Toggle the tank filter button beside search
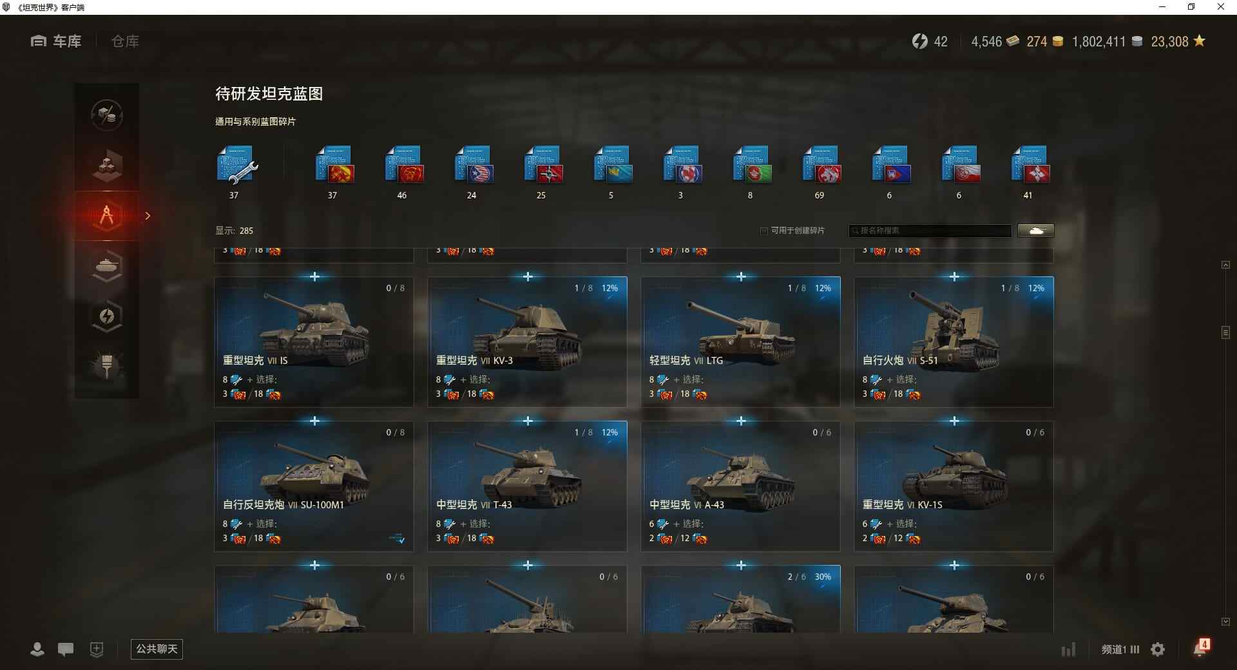This screenshot has width=1237, height=670. click(1036, 231)
